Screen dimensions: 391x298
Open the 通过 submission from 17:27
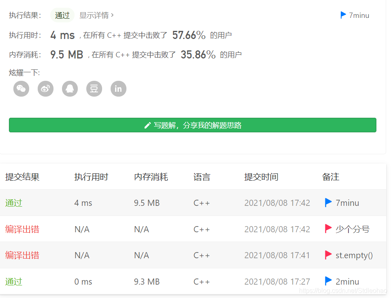tap(14, 281)
